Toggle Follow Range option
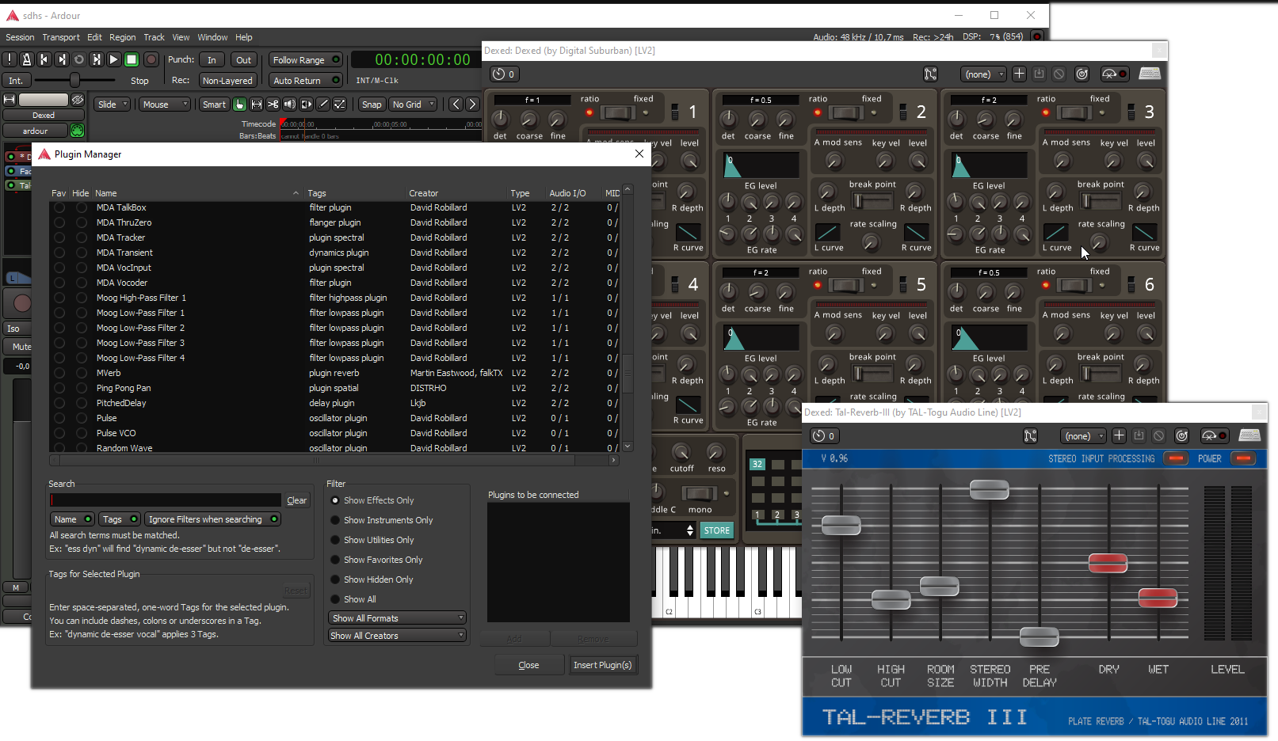The height and width of the screenshot is (741, 1278). (x=306, y=60)
